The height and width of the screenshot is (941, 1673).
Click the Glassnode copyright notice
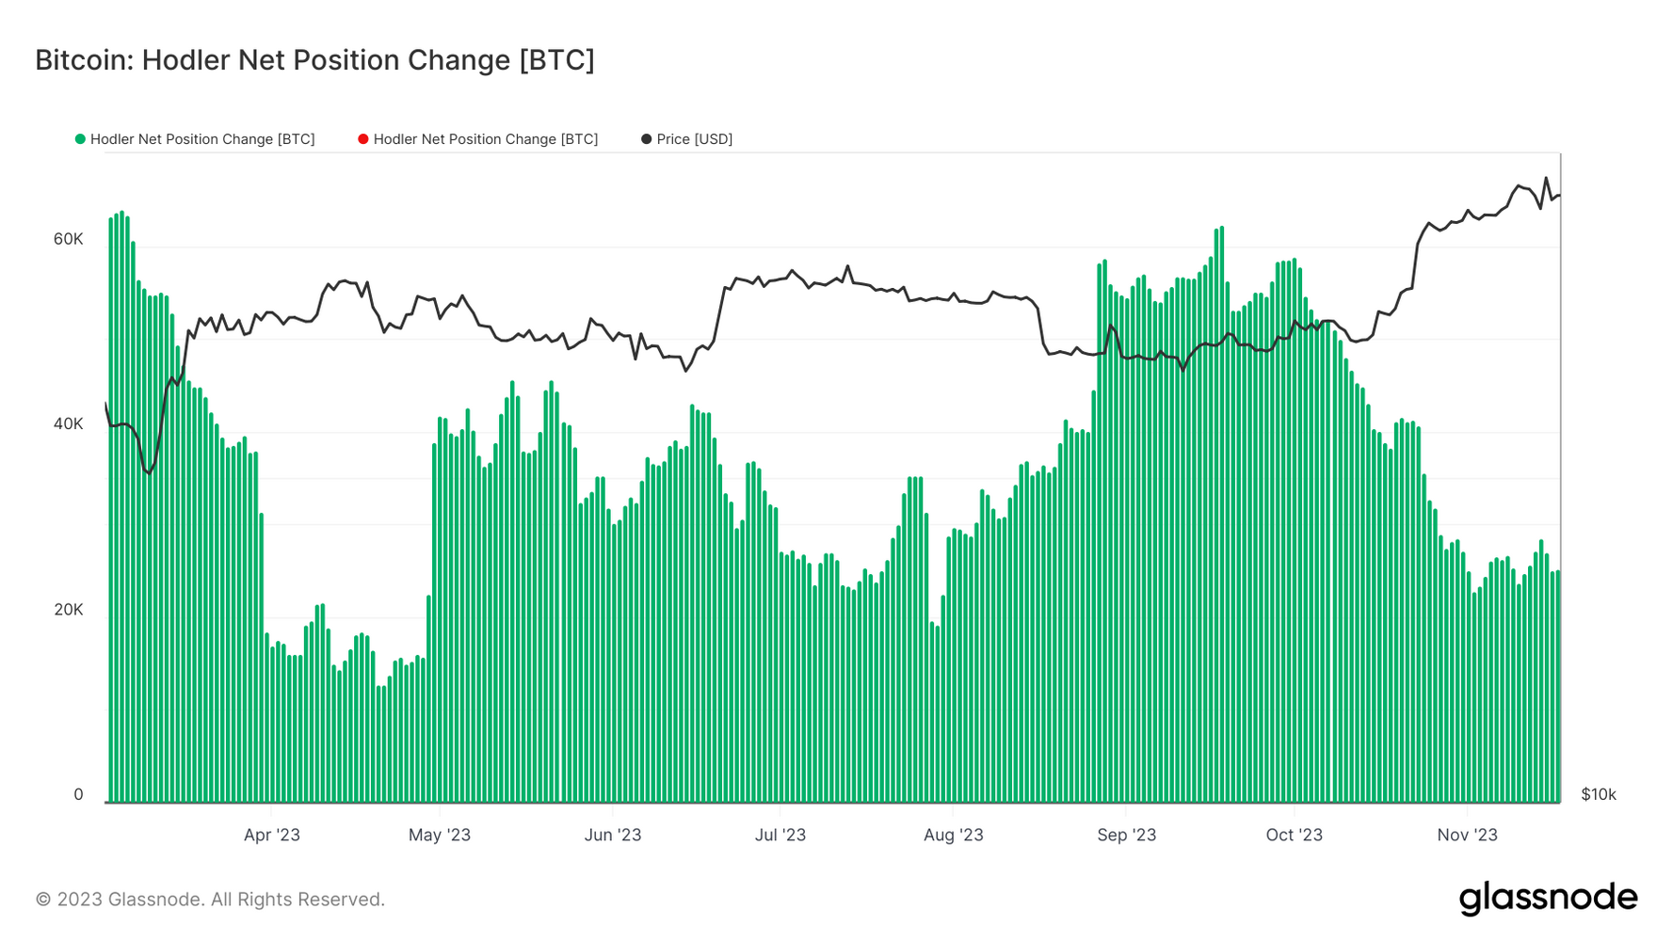210,900
